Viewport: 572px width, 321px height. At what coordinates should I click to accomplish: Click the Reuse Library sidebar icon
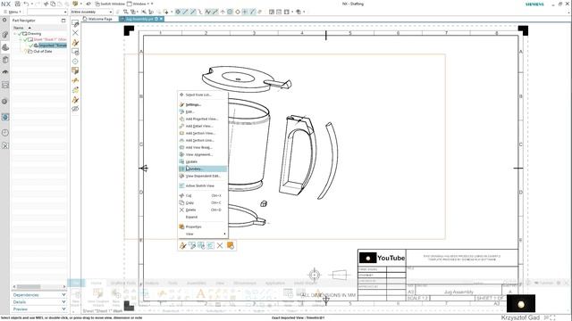coord(5,60)
